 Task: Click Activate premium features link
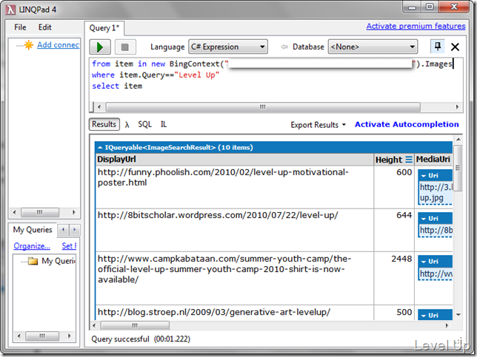click(x=416, y=27)
